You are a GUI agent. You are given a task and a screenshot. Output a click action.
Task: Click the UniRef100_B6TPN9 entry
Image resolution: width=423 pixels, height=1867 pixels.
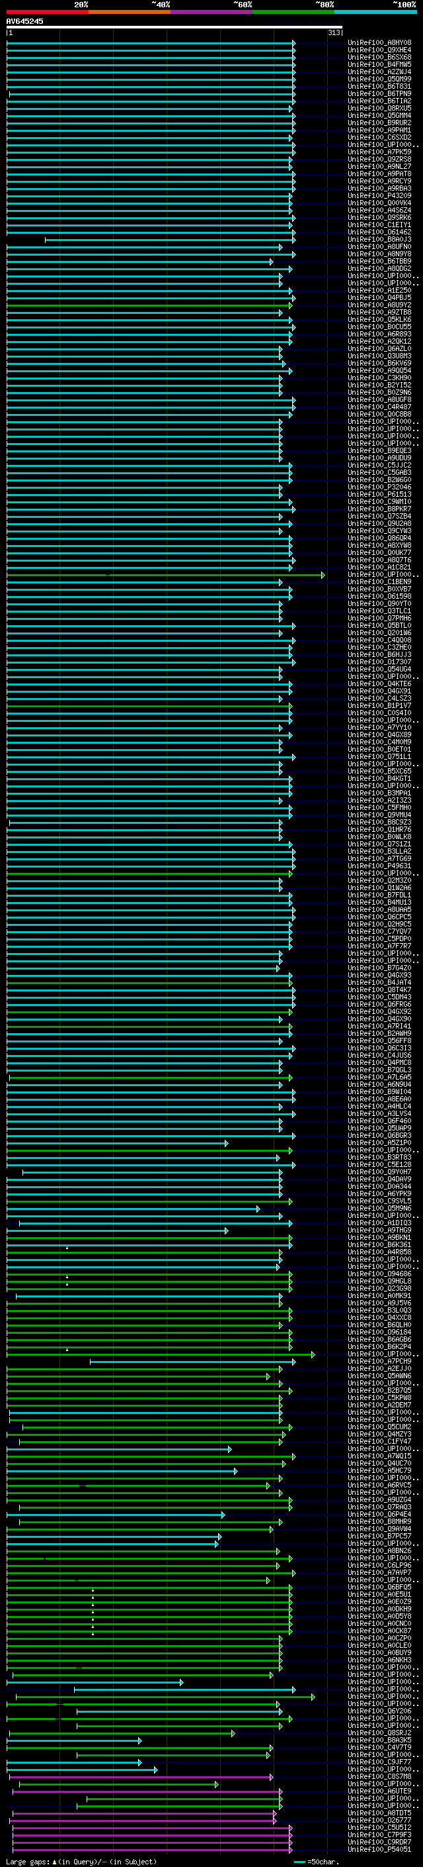(x=379, y=93)
